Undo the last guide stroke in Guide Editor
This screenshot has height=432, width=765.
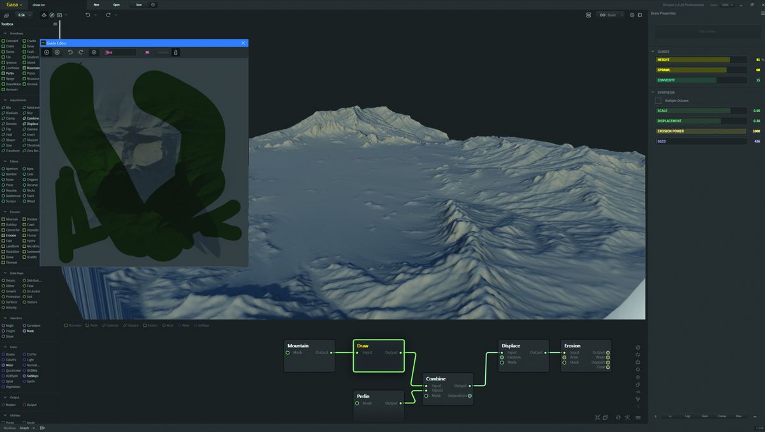coord(70,52)
